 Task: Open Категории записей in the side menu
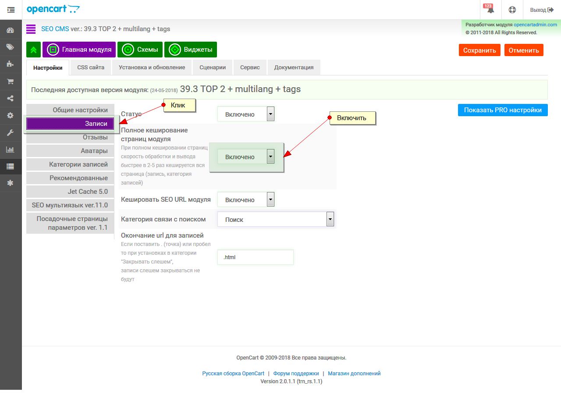(70, 164)
